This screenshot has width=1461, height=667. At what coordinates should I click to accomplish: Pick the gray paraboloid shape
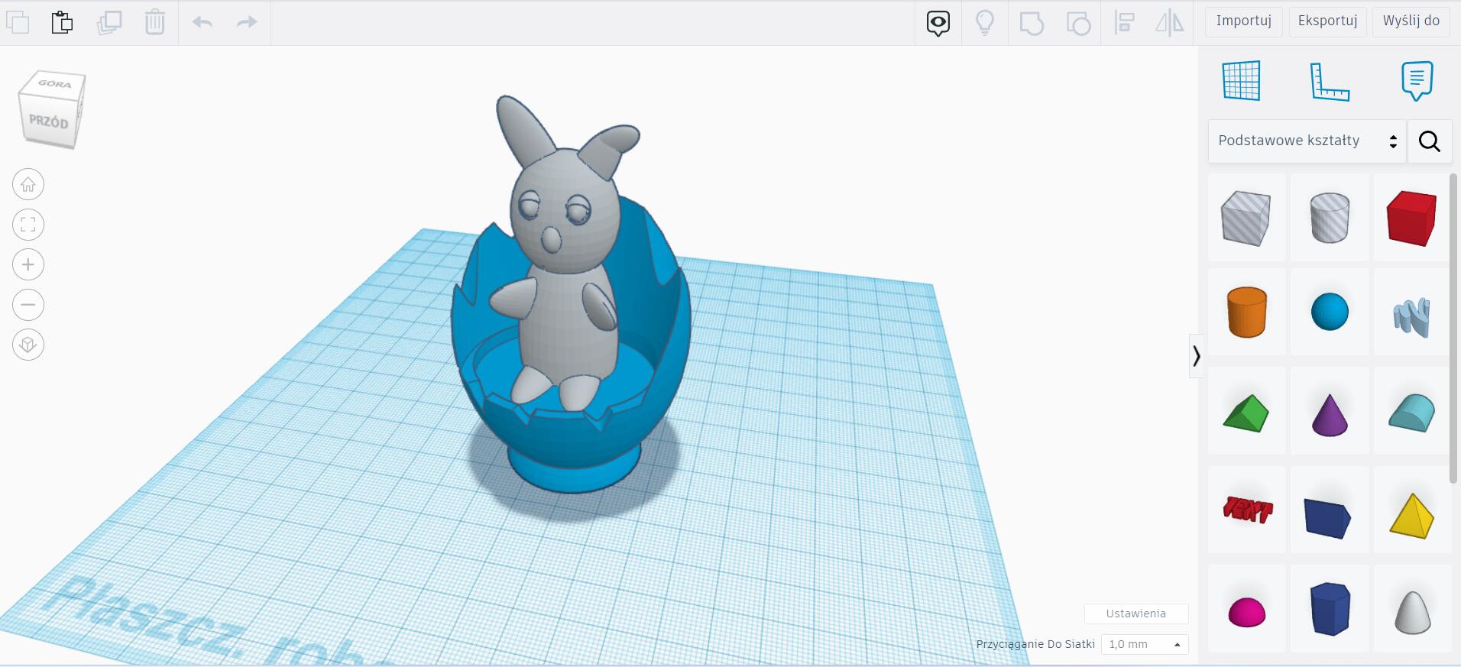tap(1412, 612)
